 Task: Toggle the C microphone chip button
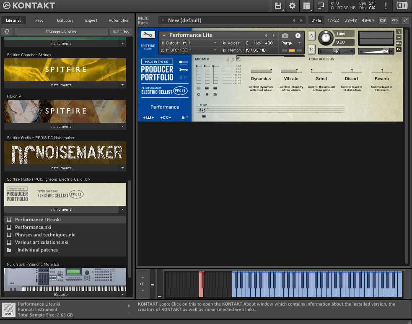pos(198,88)
